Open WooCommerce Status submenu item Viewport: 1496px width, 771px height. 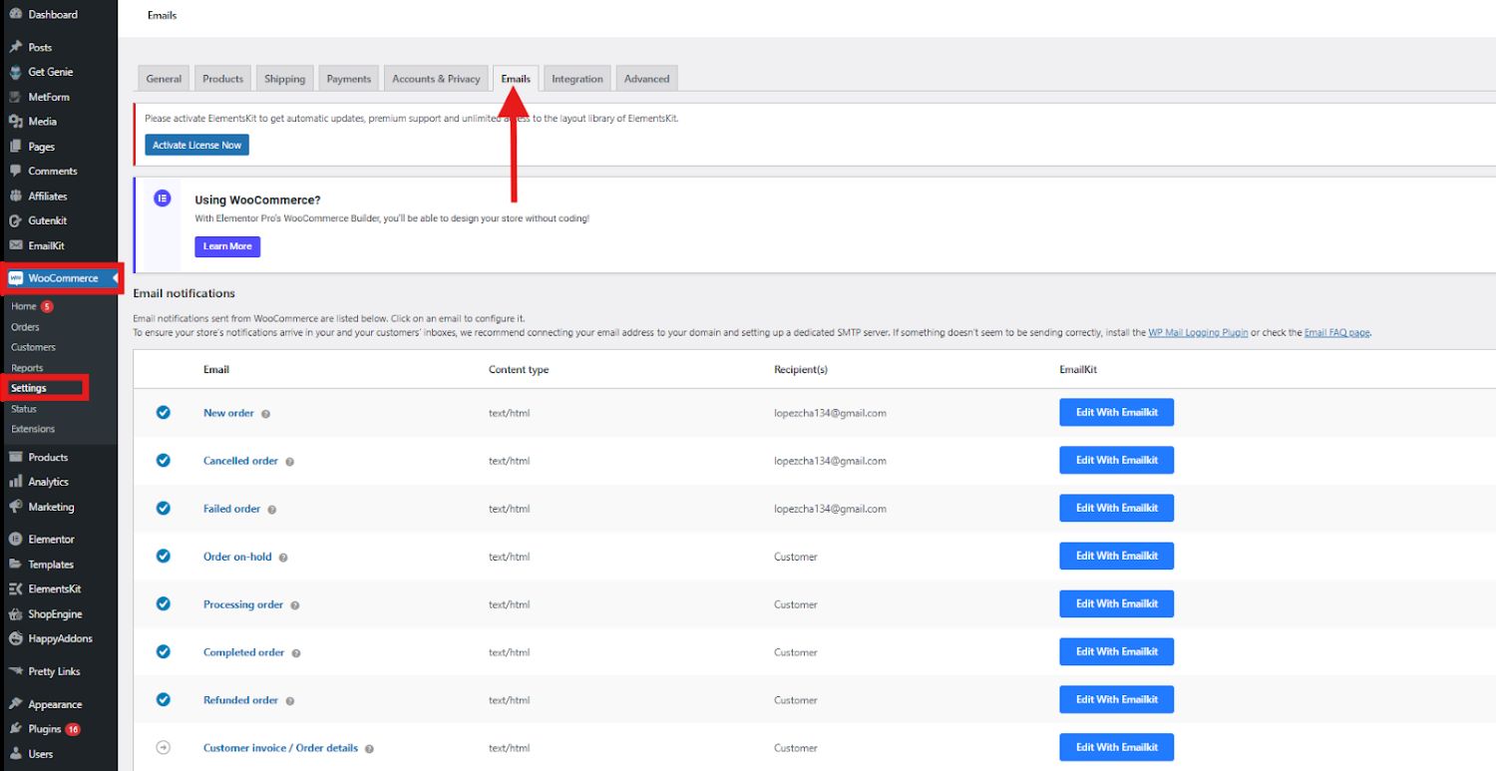tap(24, 409)
